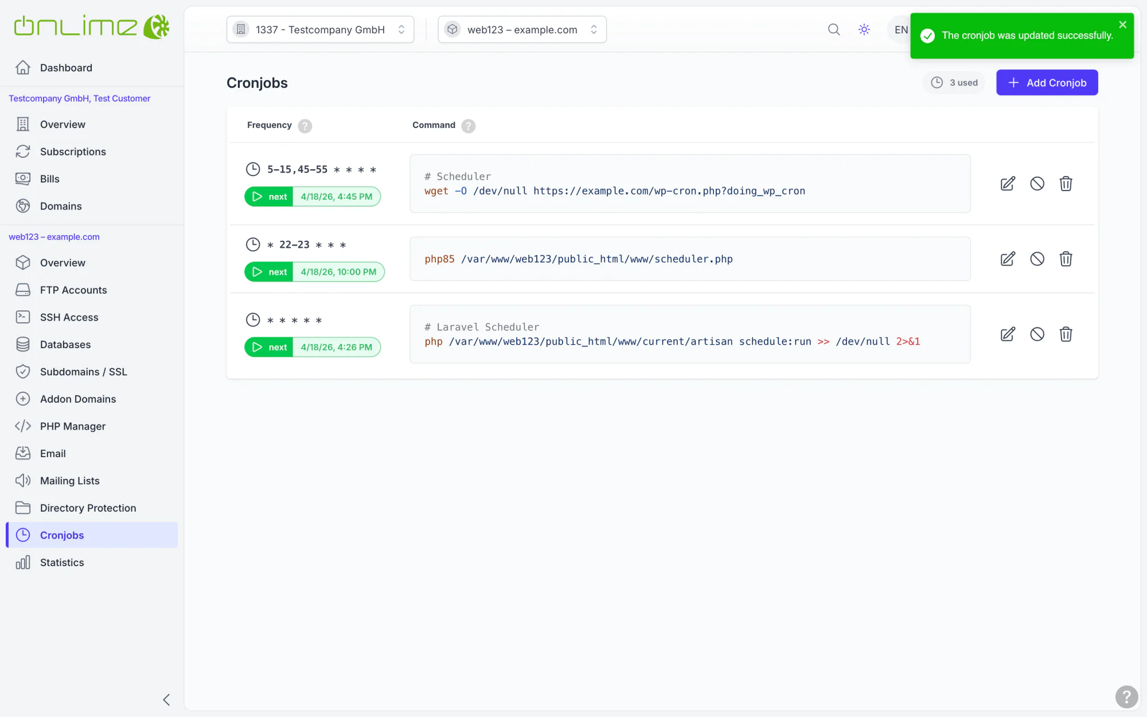
Task: Go to Dashboard
Action: click(92, 68)
